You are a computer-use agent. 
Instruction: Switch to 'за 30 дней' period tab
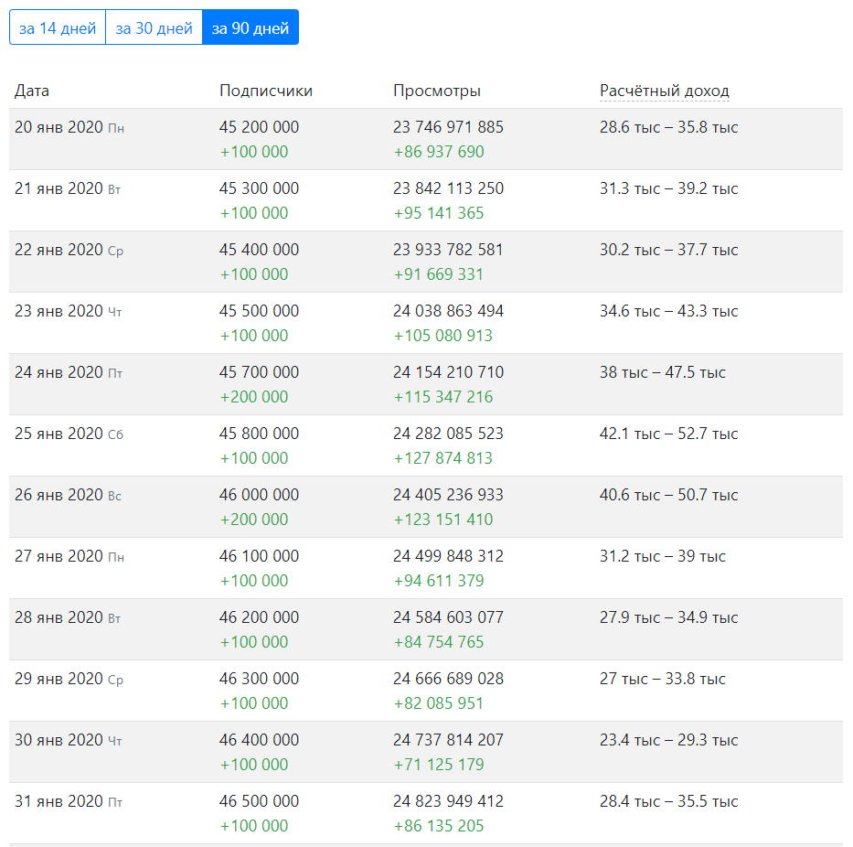[154, 27]
